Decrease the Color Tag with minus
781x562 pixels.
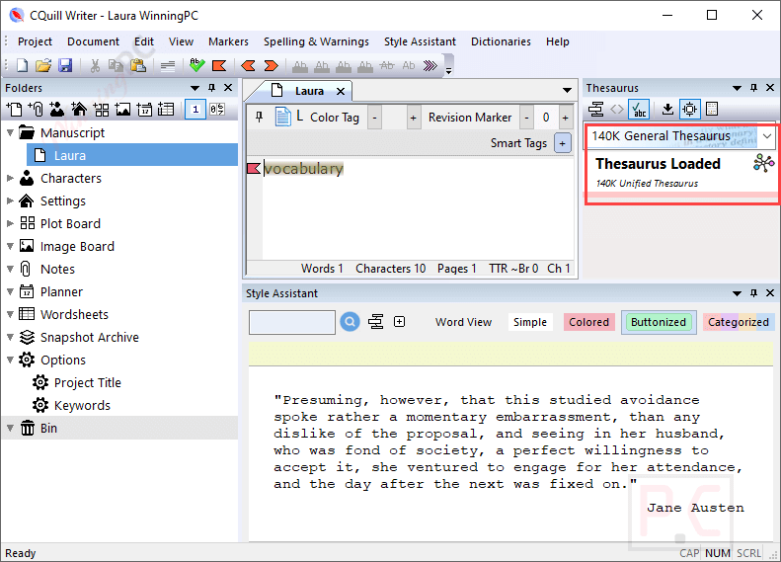tap(374, 118)
